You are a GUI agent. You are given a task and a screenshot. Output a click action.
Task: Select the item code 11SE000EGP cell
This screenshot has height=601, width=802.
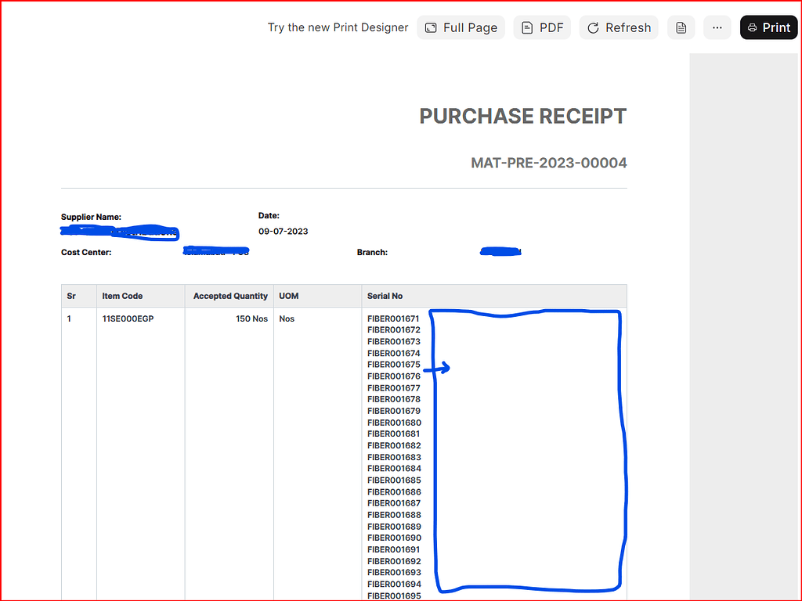coord(128,318)
